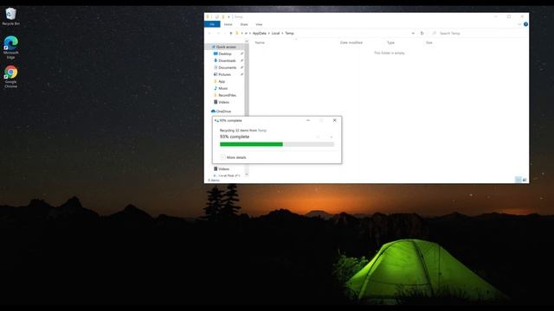The width and height of the screenshot is (554, 311).
Task: Open the address bar history dropdown
Action: click(413, 33)
